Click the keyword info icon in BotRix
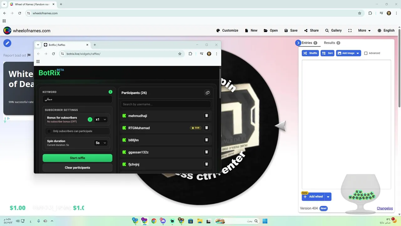Screen dimensions: 401x226 (110, 92)
